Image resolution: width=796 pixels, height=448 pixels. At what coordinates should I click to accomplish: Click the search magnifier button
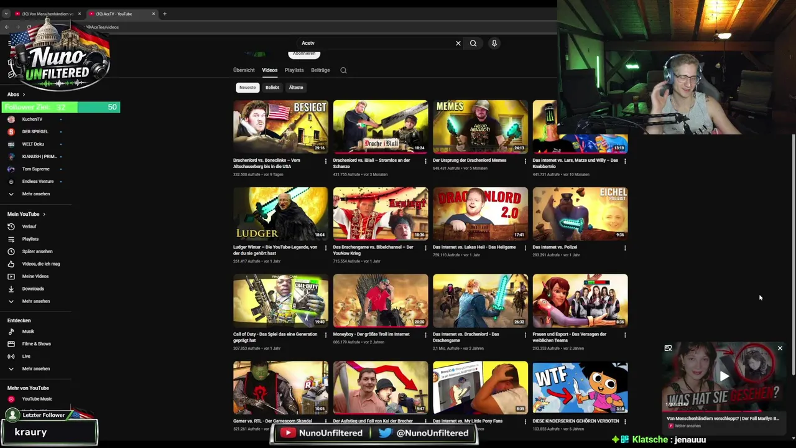473,44
